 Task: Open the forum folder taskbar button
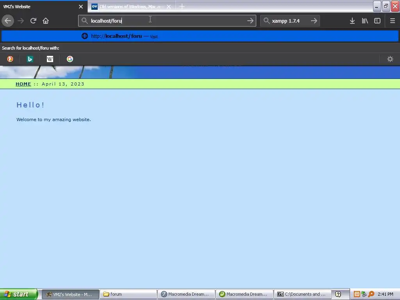pyautogui.click(x=128, y=294)
